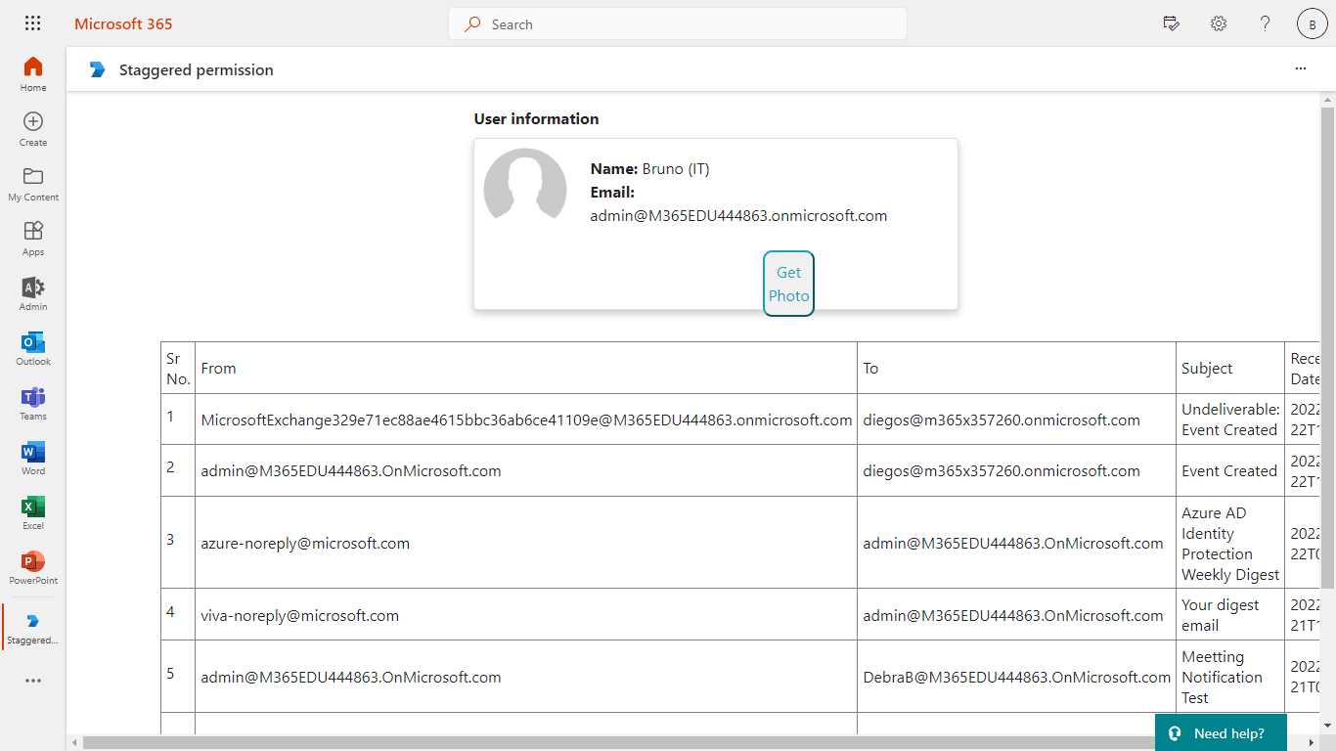This screenshot has height=751, width=1336.
Task: Launch PowerPoint from the sidebar
Action: [x=33, y=567]
